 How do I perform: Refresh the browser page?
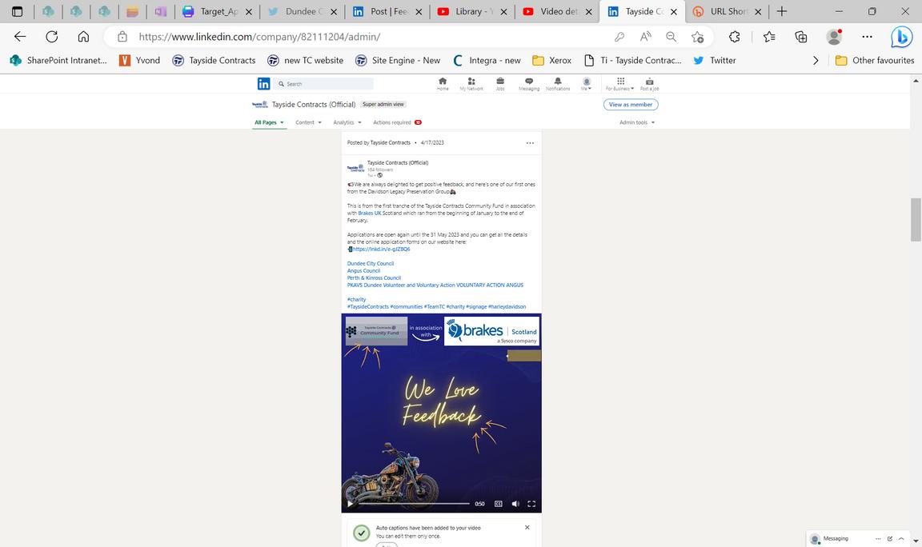click(x=52, y=37)
